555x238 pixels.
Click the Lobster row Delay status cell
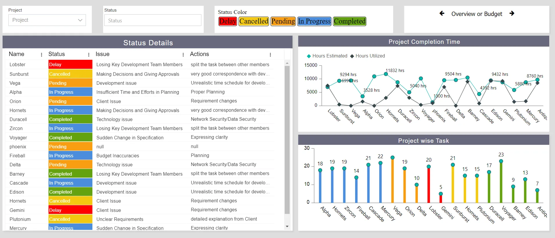tap(70, 64)
